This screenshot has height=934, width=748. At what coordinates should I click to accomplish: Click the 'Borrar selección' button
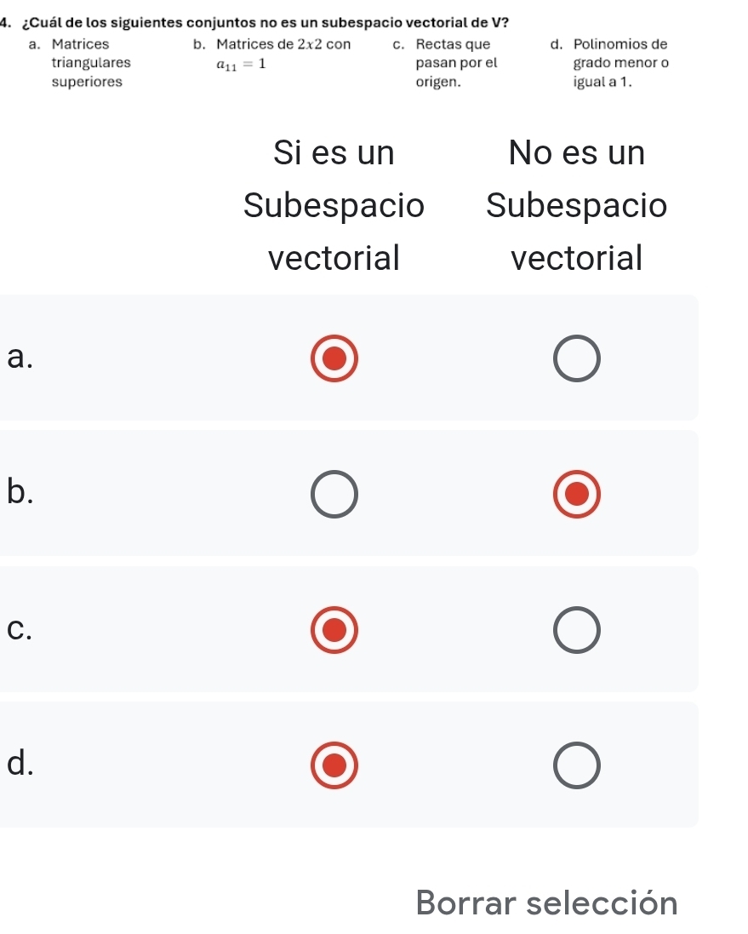coord(547,903)
